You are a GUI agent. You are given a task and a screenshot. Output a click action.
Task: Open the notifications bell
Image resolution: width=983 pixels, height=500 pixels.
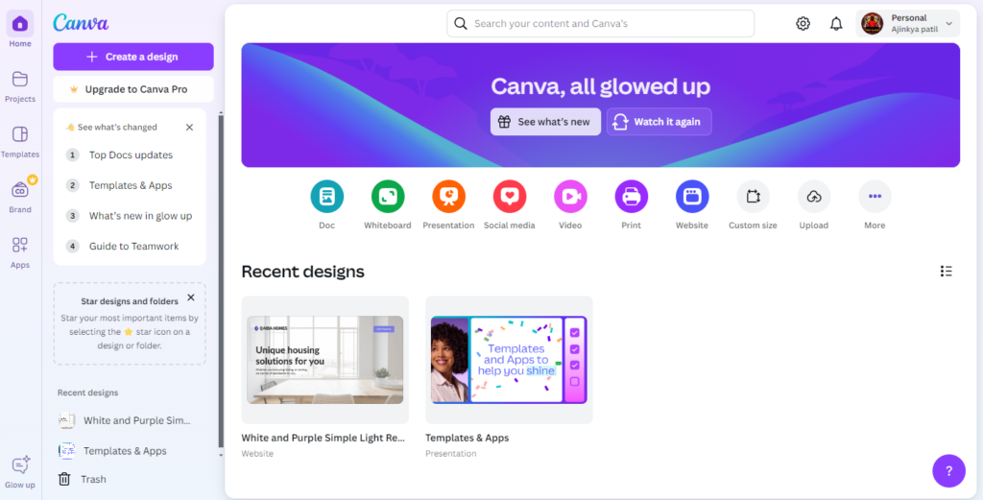point(836,24)
